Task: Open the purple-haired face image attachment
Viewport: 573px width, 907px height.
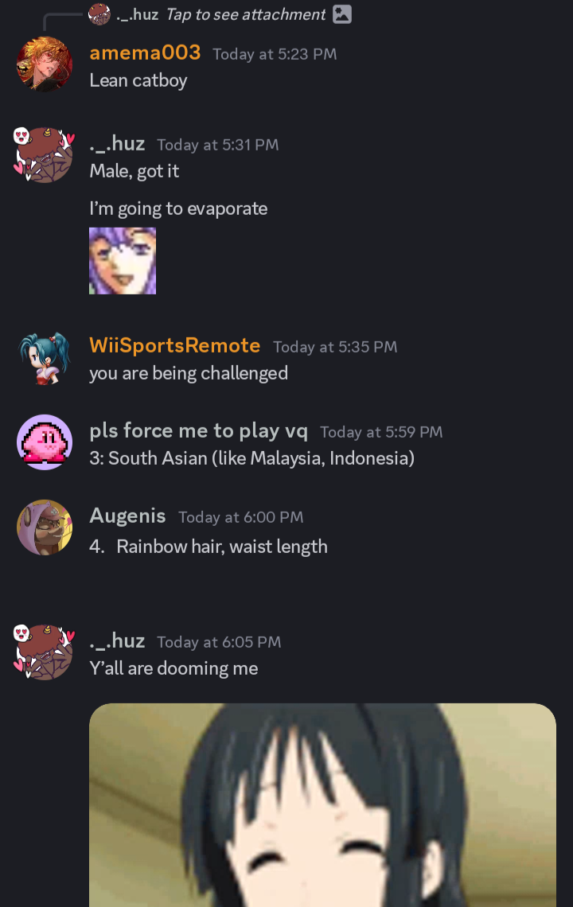Action: (x=123, y=261)
